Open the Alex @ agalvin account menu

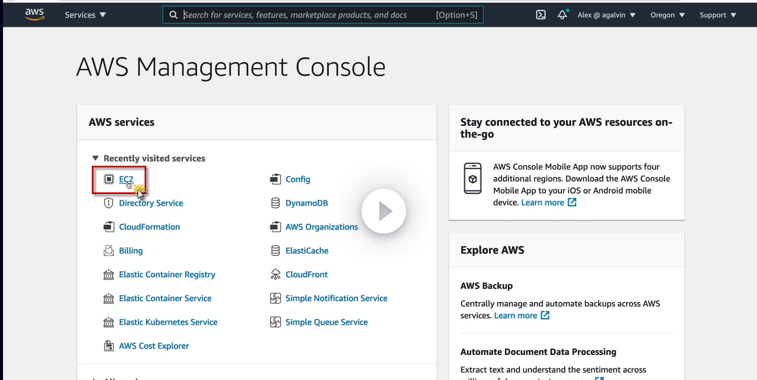point(606,15)
